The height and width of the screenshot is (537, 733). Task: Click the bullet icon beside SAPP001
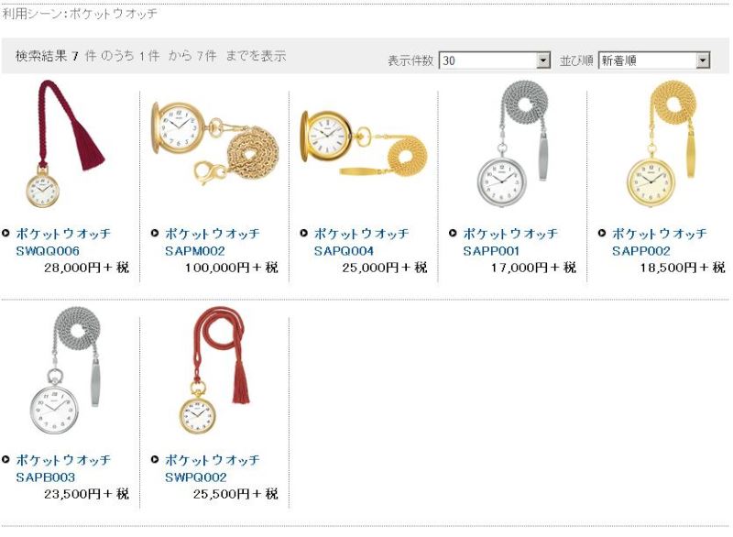453,233
